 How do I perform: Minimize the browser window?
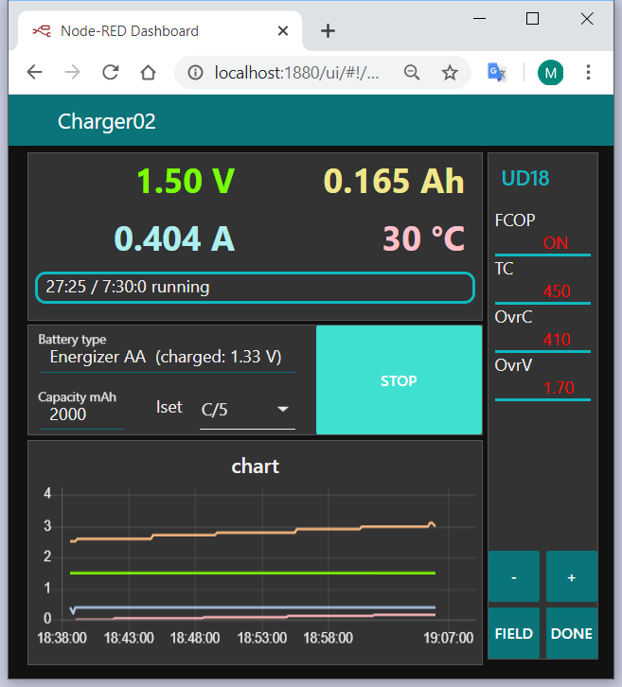pos(480,19)
